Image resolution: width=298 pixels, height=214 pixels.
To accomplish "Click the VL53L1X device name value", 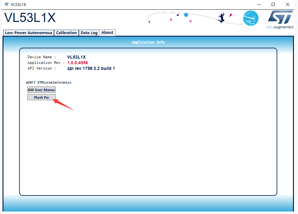I will (x=76, y=57).
